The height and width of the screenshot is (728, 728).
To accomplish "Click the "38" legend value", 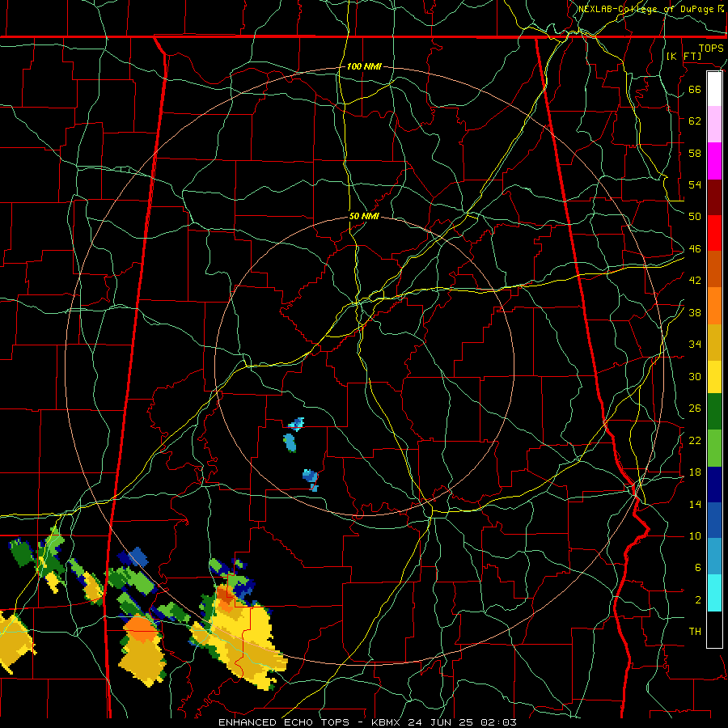I will point(695,312).
